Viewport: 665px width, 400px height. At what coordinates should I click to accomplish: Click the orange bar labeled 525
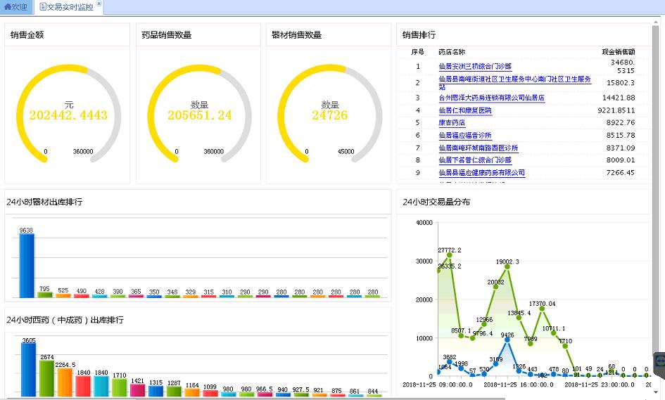click(63, 295)
